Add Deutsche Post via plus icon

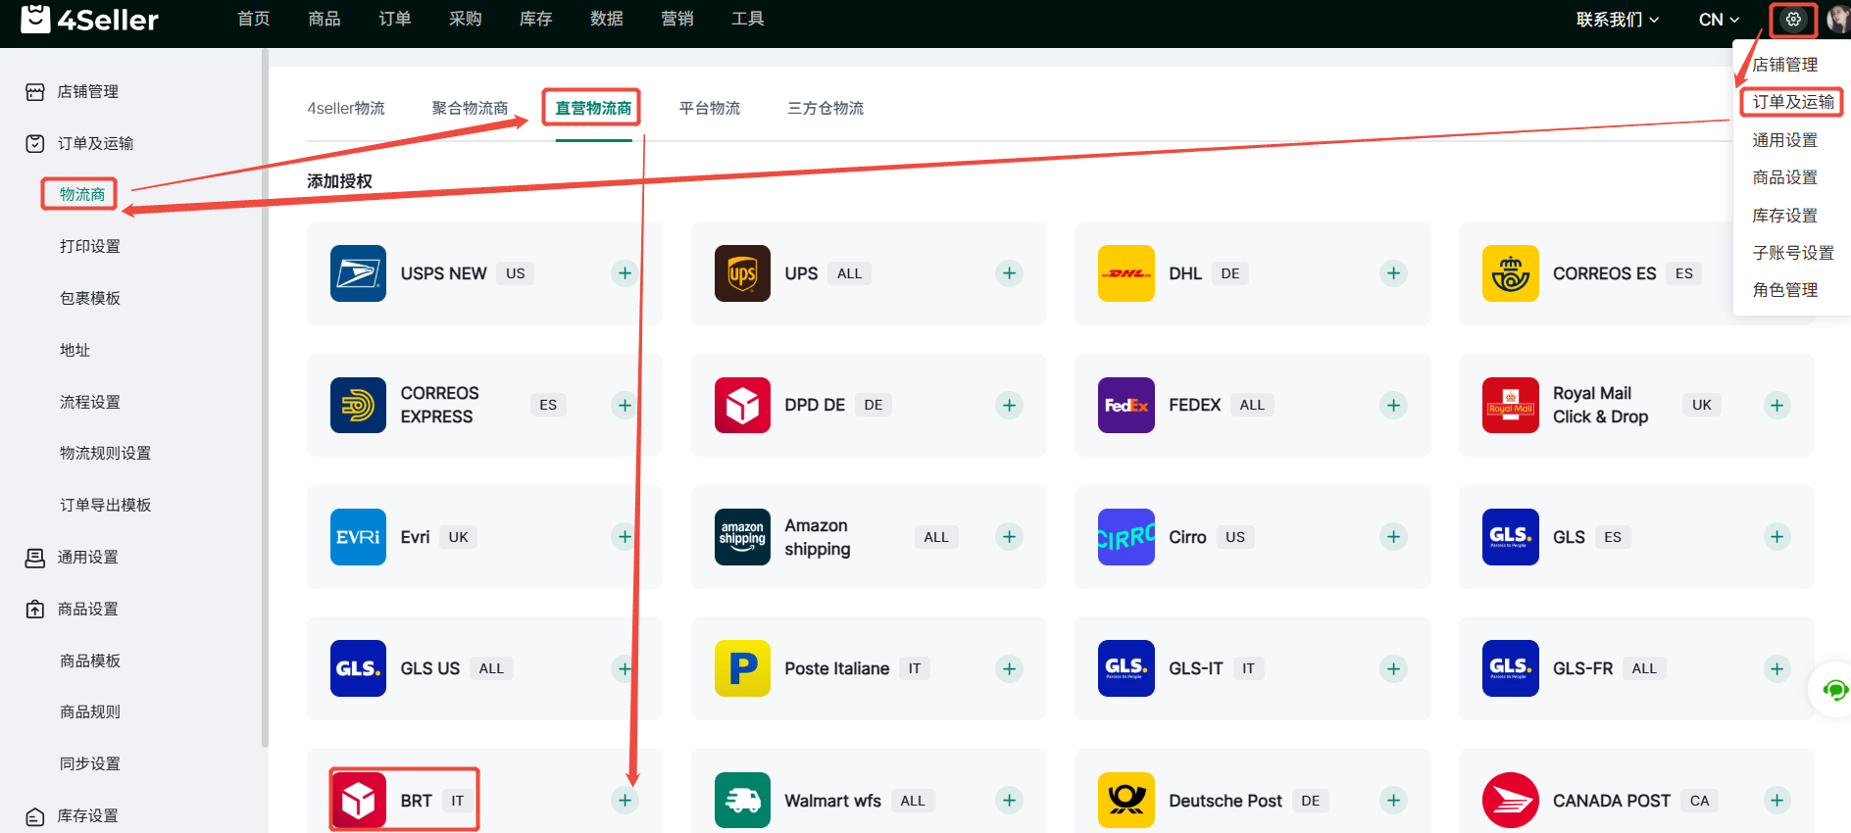tap(1393, 801)
